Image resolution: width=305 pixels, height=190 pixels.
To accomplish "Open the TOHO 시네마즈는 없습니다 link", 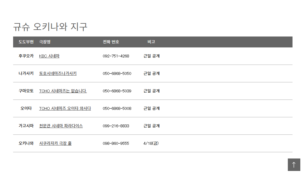I will pos(63,91).
